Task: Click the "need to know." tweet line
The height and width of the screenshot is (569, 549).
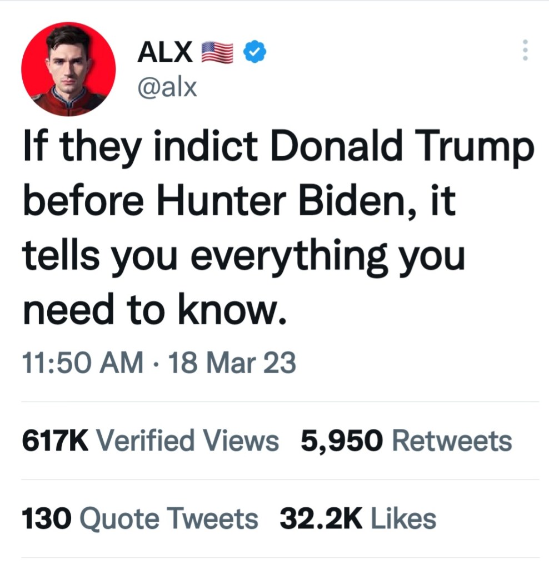Action: (x=154, y=310)
